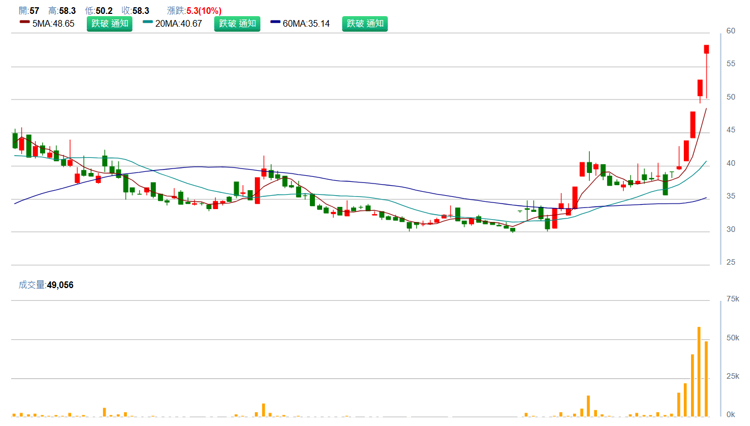750x426 pixels.
Task: Click the 50k label on the volume axis
Action: click(733, 338)
